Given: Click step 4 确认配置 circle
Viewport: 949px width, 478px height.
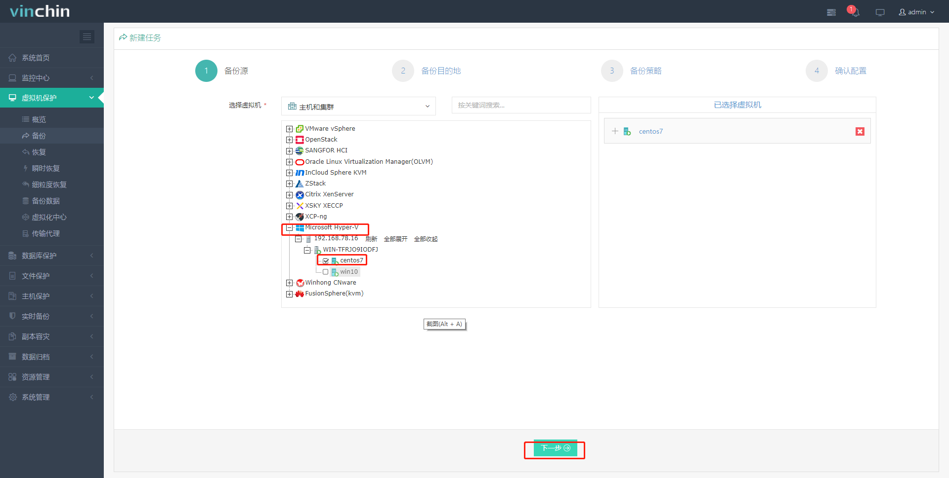Looking at the screenshot, I should click(x=817, y=71).
